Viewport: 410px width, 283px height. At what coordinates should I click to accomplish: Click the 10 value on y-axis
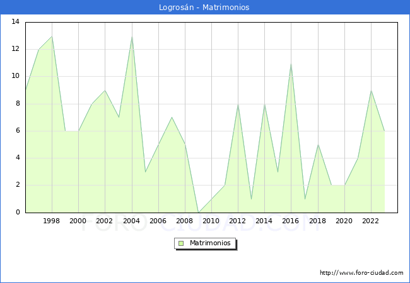click(16, 76)
